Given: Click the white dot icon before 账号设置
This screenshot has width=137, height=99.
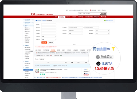Looking at the screenshot, I should (x=101, y=17).
